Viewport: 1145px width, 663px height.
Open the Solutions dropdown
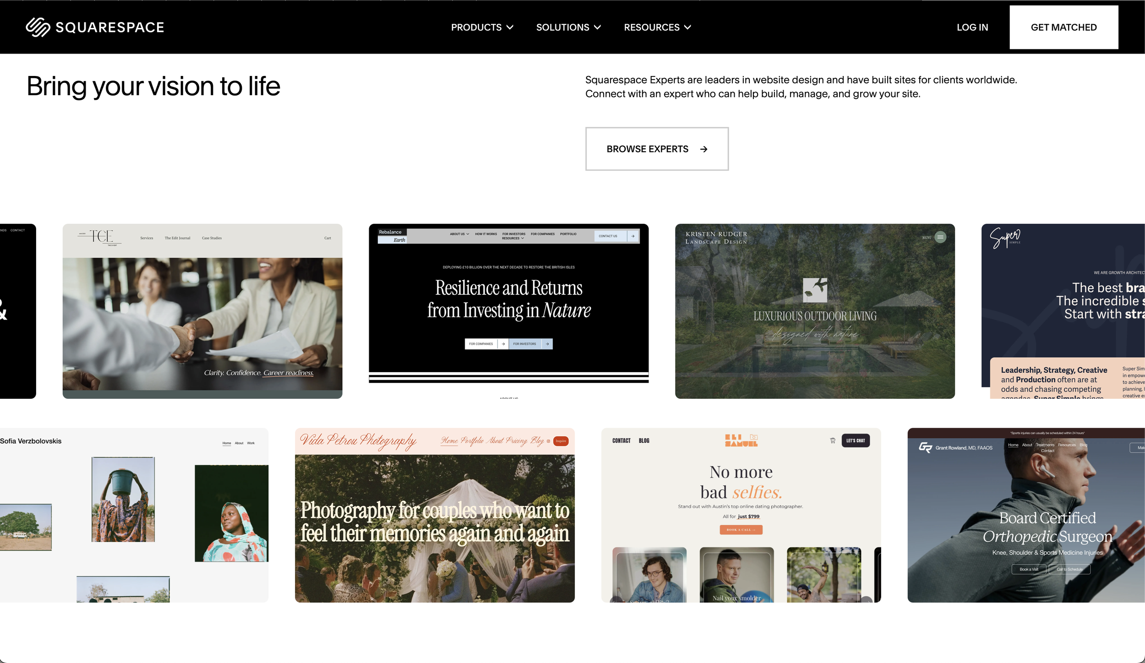click(x=568, y=27)
